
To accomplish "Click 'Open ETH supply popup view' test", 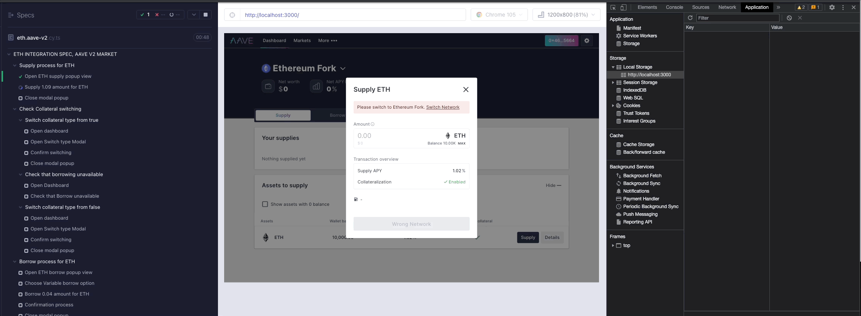I will coord(58,76).
